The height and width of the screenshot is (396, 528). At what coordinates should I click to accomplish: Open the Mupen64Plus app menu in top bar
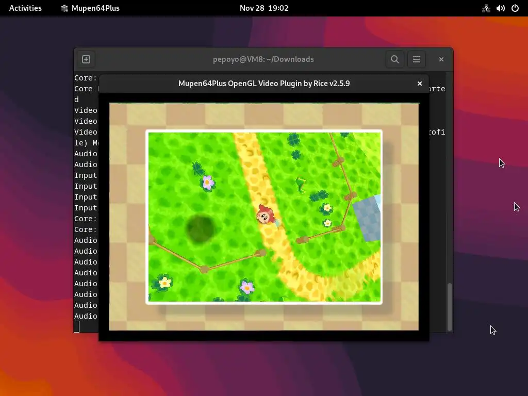(90, 8)
